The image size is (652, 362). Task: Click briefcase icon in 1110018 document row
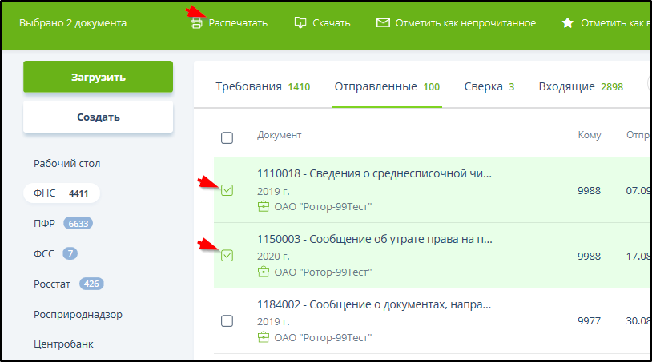tap(263, 207)
